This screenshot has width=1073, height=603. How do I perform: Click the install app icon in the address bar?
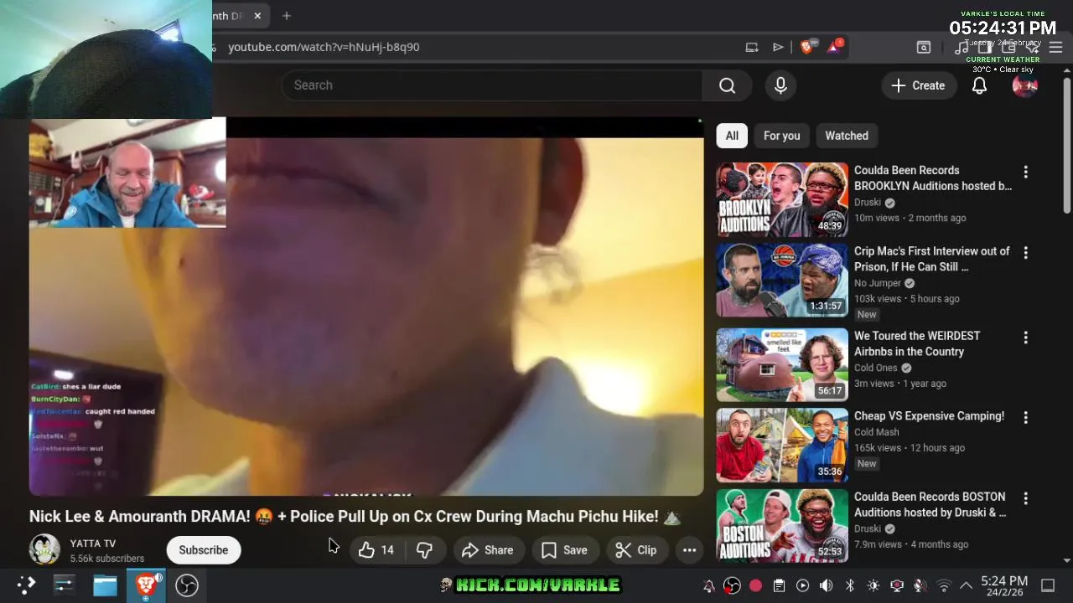coord(752,47)
